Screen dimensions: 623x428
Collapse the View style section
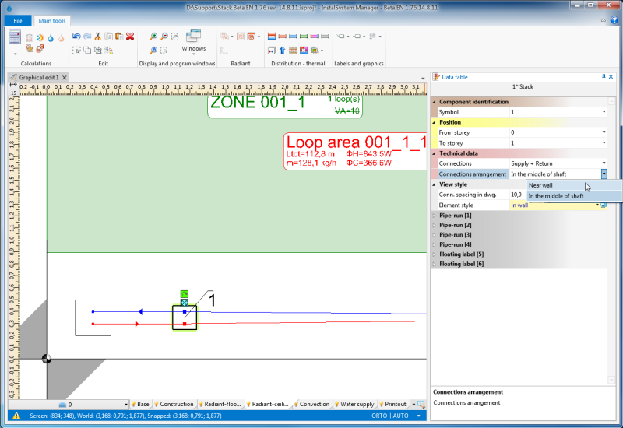tap(435, 184)
